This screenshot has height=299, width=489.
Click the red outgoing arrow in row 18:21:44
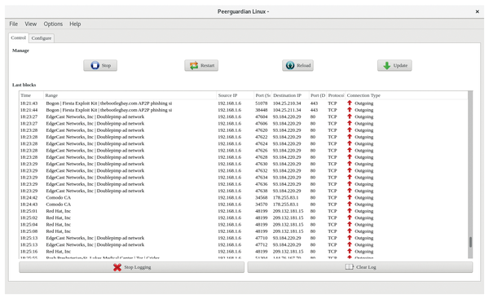coord(350,110)
